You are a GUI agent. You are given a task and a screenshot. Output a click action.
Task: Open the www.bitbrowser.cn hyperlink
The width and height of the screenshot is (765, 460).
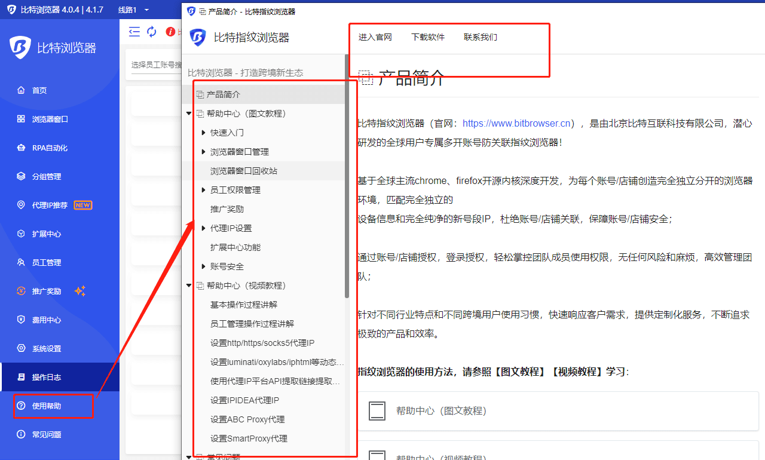516,124
